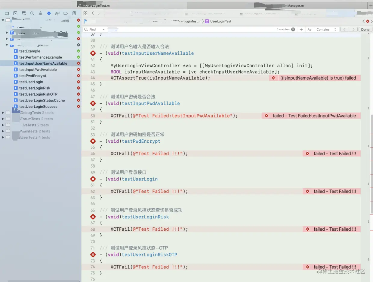Expand the ForumTests group
This screenshot has height=282, width=373.
click(3, 119)
